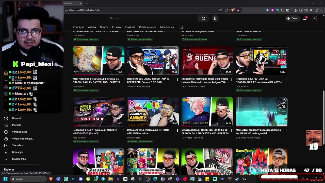
Task: Open the Playlists channel tab
Action: 130,27
